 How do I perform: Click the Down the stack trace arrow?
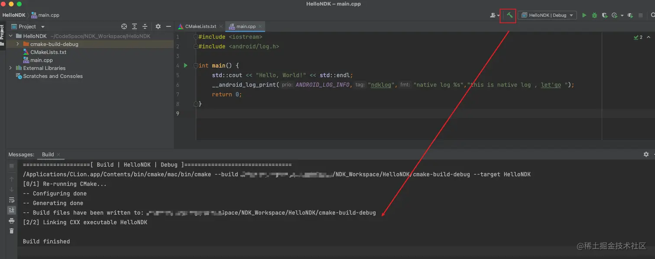coord(12,189)
